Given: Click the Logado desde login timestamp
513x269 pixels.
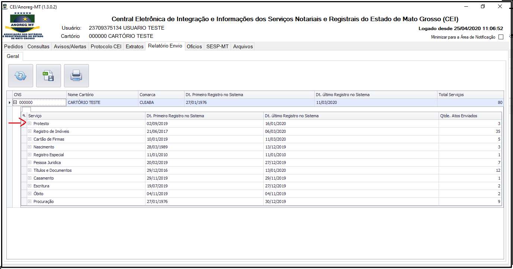Looking at the screenshot, I should pos(461,28).
